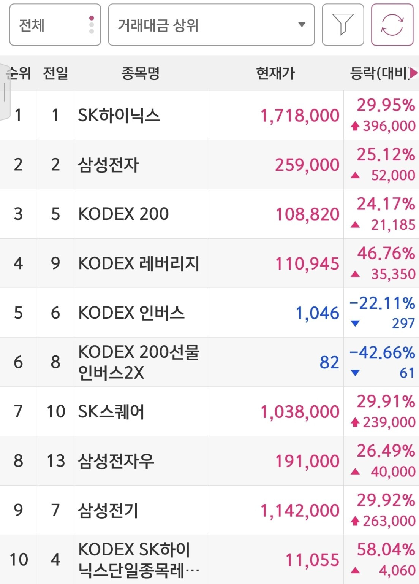Click dropdown arrow in 거래대금 상위 box
This screenshot has height=584, width=419.
302,25
